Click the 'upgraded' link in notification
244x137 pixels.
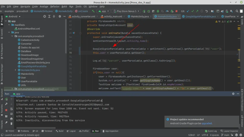tap(207, 123)
